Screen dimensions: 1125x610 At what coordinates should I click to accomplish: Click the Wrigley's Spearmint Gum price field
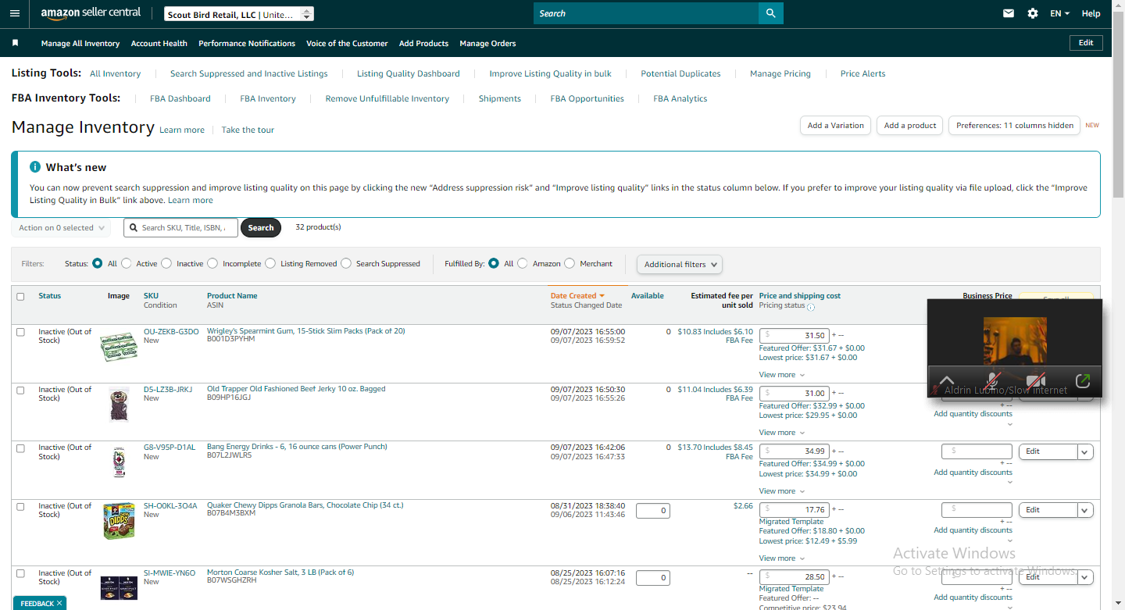pos(794,335)
